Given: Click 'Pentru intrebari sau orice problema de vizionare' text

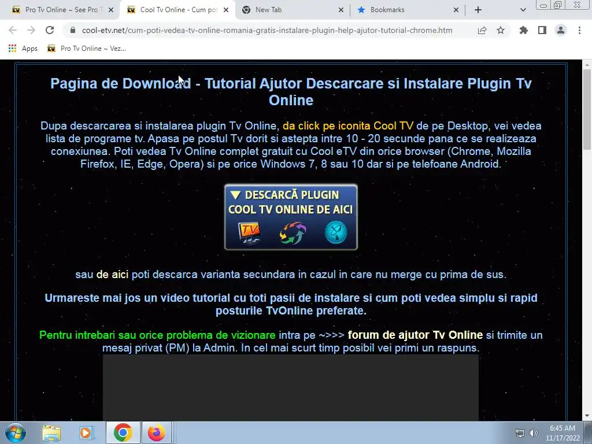Looking at the screenshot, I should point(157,335).
